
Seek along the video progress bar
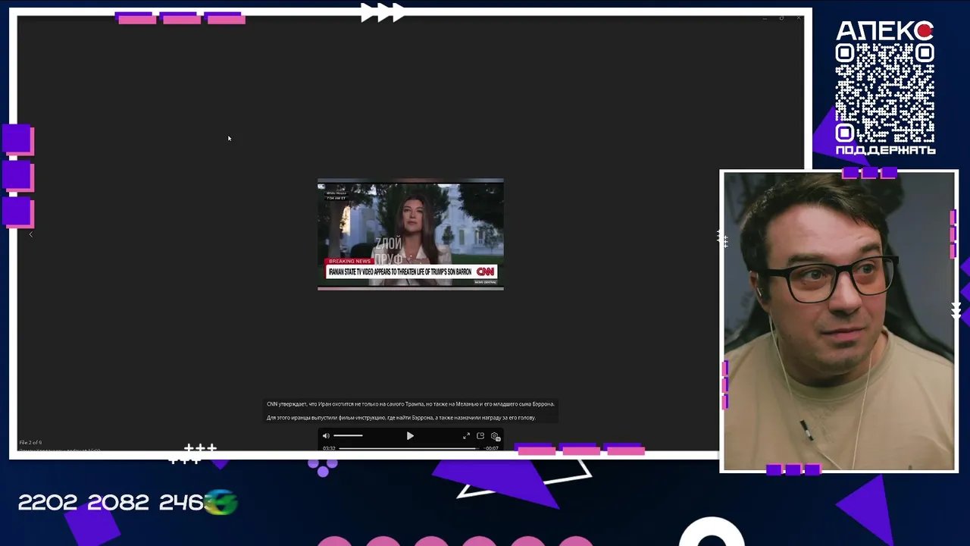409,448
